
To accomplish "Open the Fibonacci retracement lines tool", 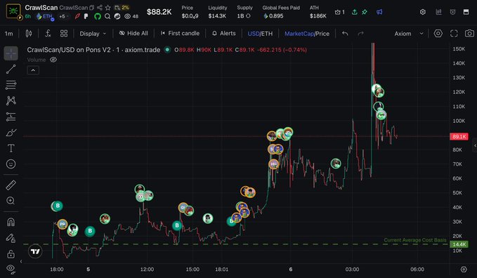I will 11,85.
